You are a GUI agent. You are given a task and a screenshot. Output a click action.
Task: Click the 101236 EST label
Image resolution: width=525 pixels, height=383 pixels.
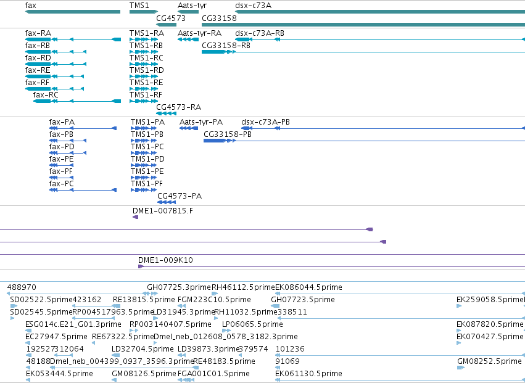click(x=290, y=349)
